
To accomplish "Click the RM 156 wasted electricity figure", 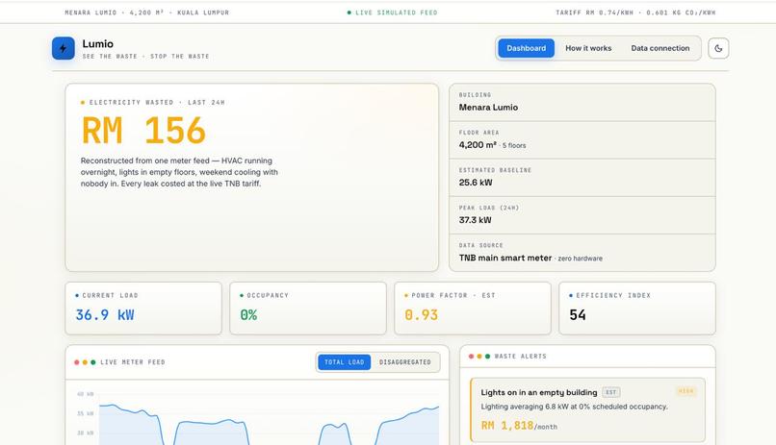I will [x=143, y=131].
